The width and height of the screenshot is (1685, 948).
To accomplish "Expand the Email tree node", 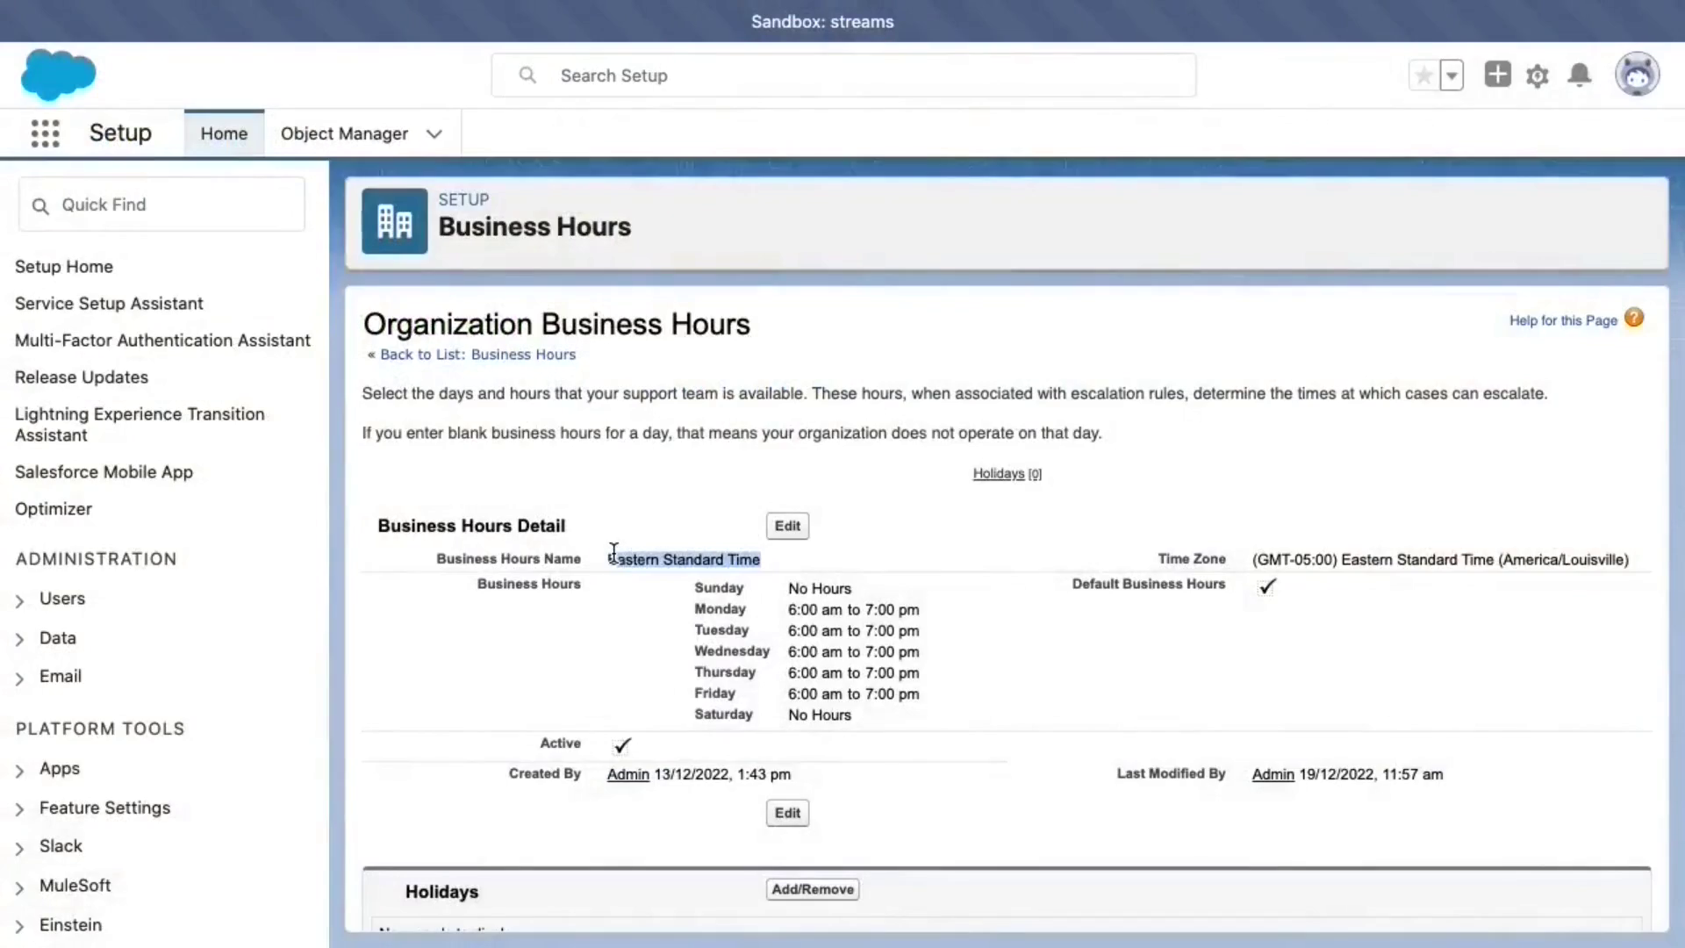I will (x=19, y=678).
